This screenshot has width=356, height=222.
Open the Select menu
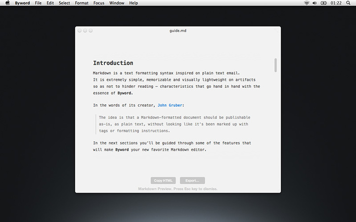[64, 3]
